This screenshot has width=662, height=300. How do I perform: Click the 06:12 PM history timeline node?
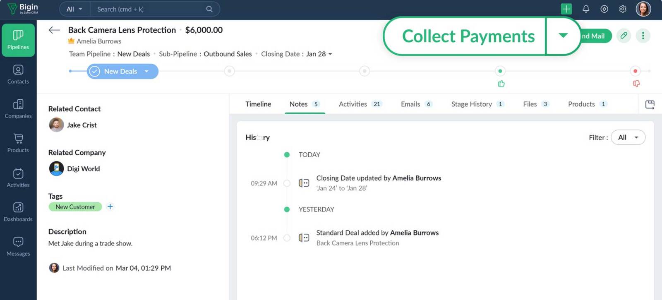tap(287, 238)
